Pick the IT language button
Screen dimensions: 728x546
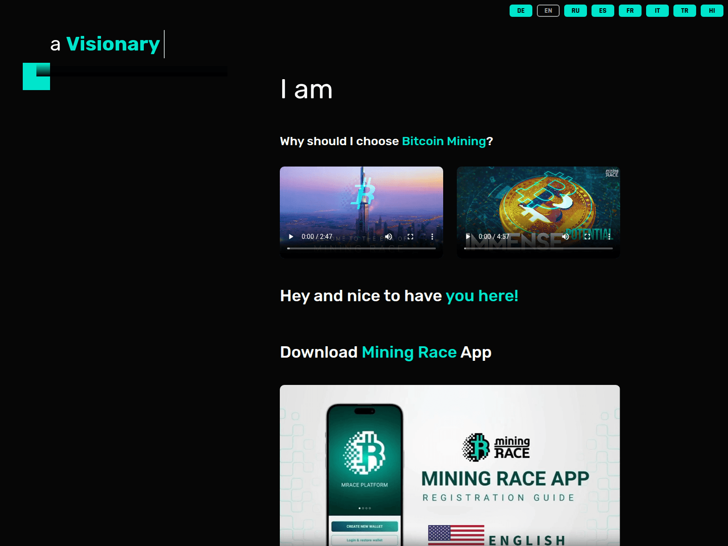[x=657, y=10]
